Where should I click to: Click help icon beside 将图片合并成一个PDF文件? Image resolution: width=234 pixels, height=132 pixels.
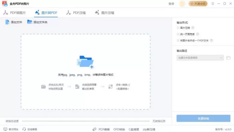pyautogui.click(x=211, y=40)
